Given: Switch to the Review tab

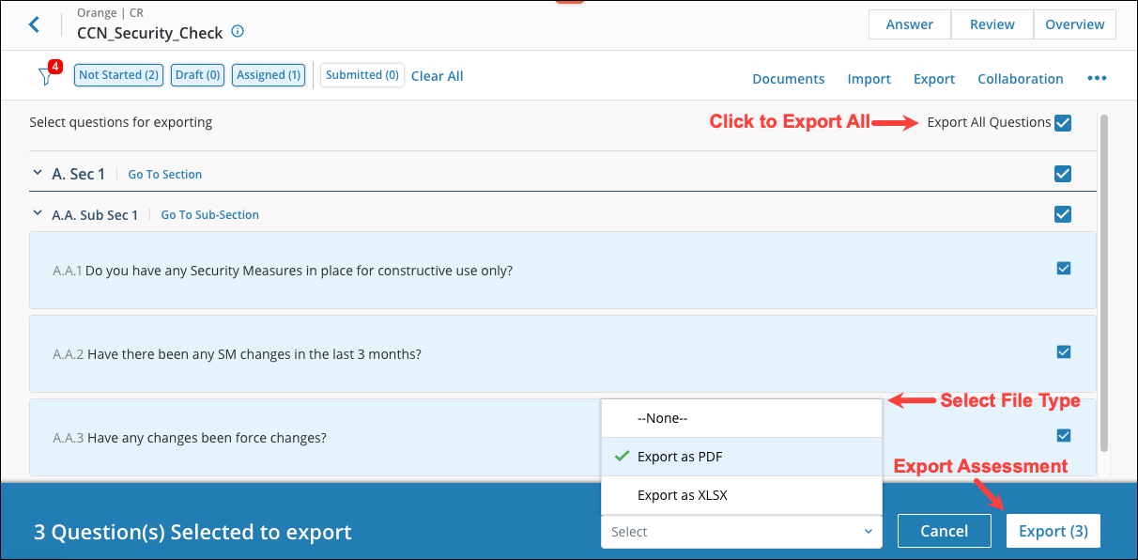Looking at the screenshot, I should (x=992, y=24).
